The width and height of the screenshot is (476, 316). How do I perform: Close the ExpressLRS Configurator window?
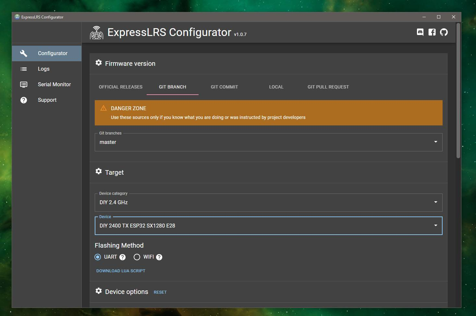(x=454, y=17)
